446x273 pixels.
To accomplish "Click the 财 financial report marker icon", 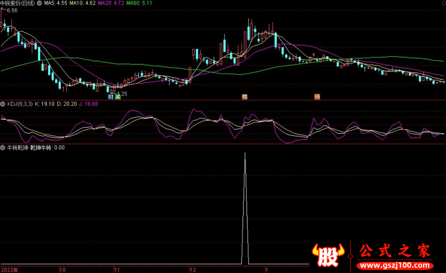I will click(111, 96).
